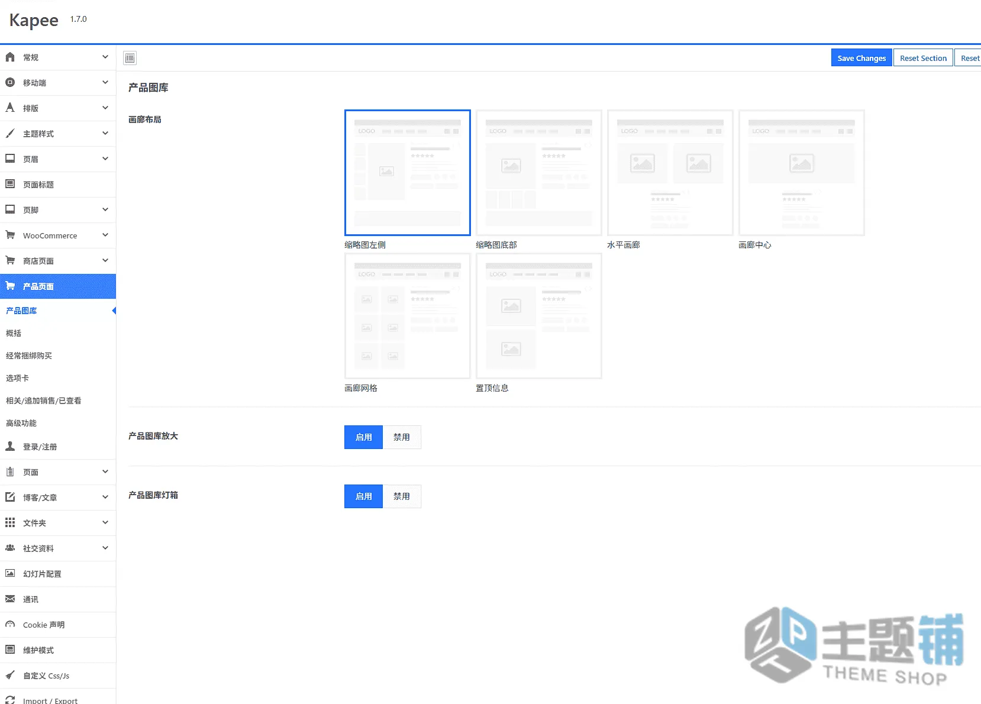The width and height of the screenshot is (981, 704).
Task: Click the Reset Section button
Action: tap(923, 58)
